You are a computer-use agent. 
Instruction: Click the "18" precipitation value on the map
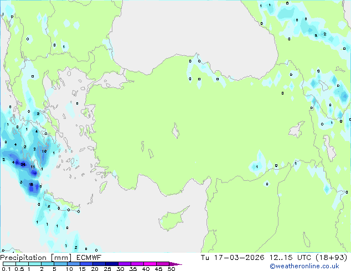(x=31, y=185)
